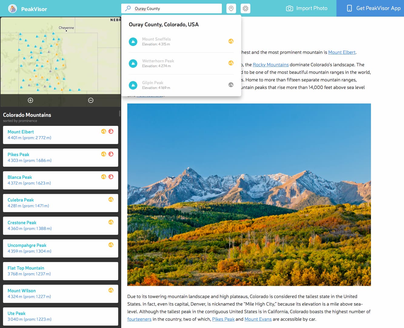The width and height of the screenshot is (404, 328).
Task: Click the Import Photo button
Action: [x=307, y=8]
